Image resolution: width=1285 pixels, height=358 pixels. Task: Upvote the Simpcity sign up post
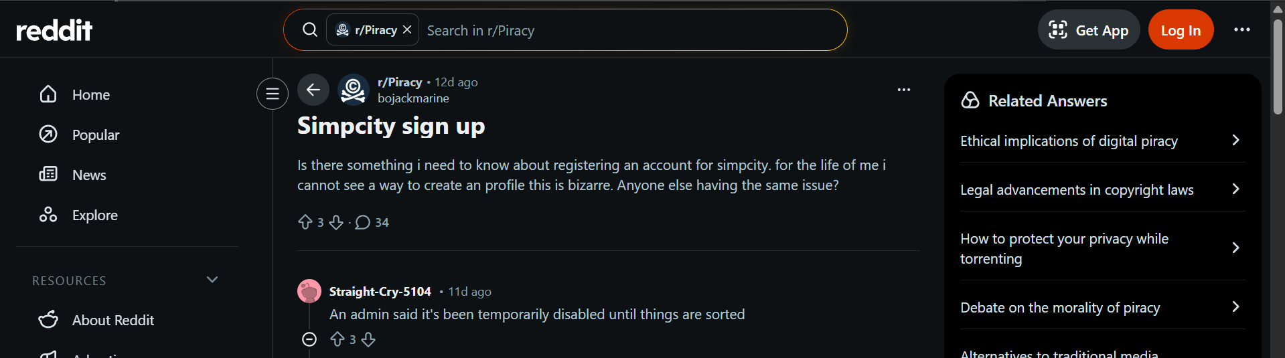point(305,222)
